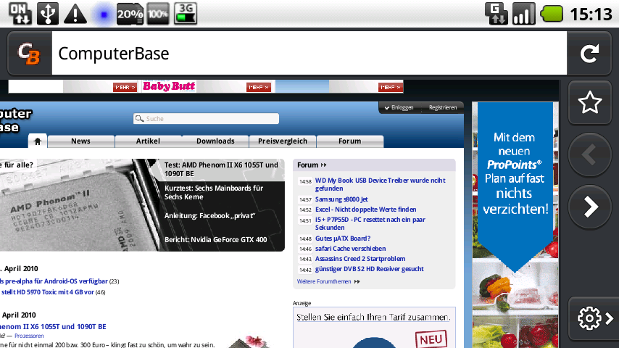Tap the G network data icon
The width and height of the screenshot is (619, 348).
(x=497, y=14)
